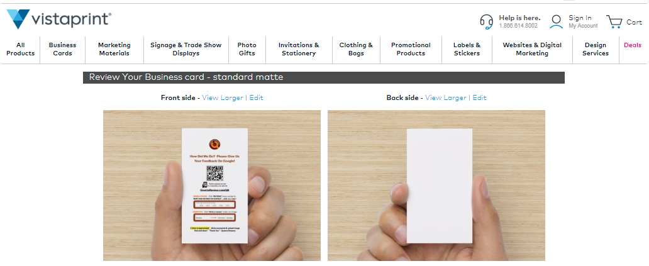
Task: Click the Sign In person icon
Action: 557,21
